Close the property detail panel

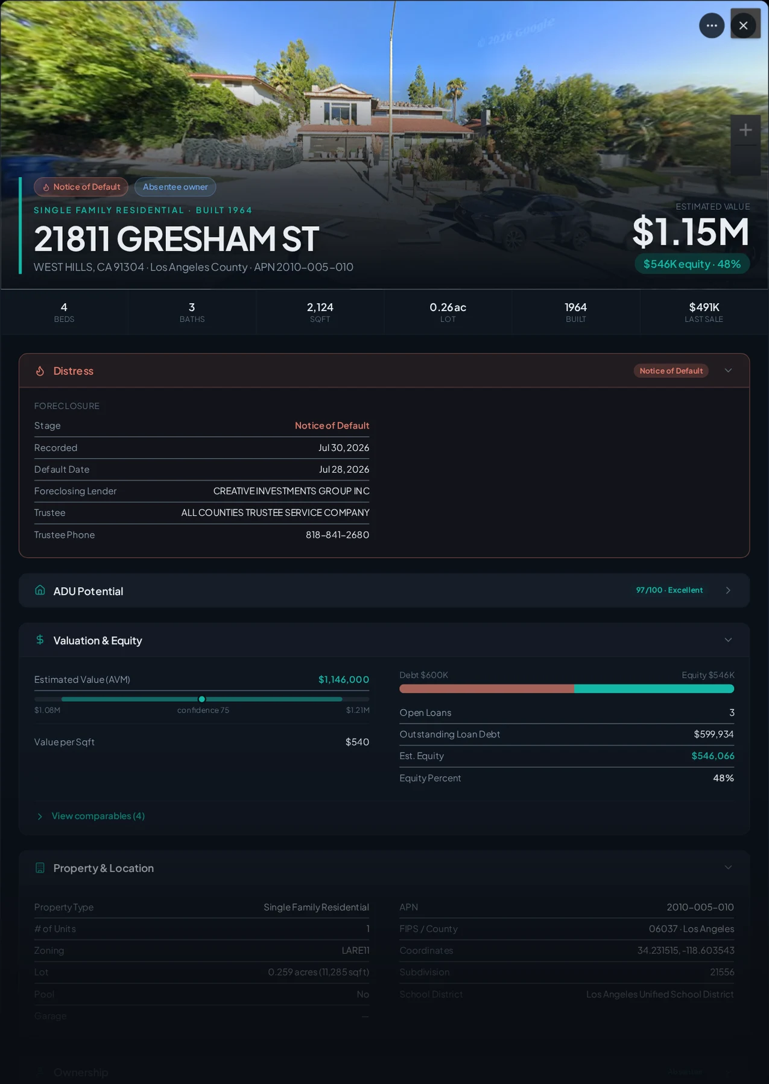coord(743,25)
